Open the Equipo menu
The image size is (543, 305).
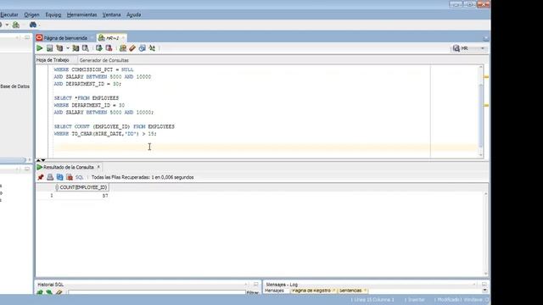[x=53, y=14]
